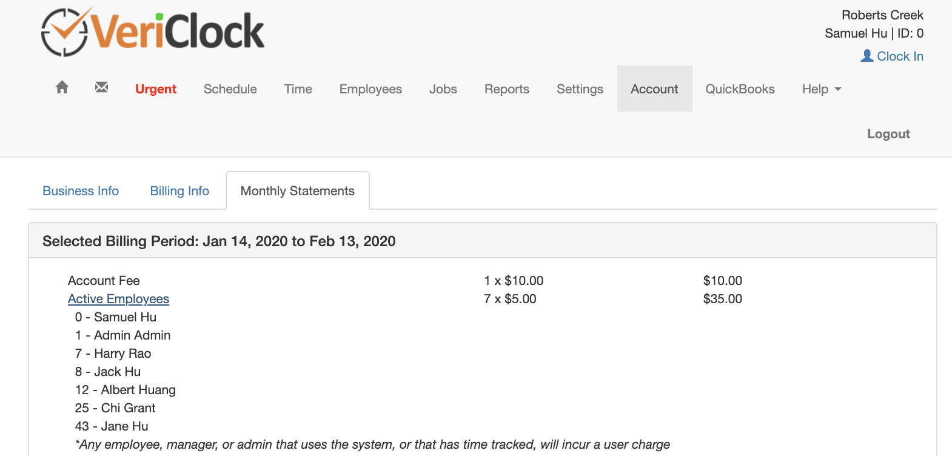
Task: Click the VeriClock logo
Action: [x=153, y=32]
